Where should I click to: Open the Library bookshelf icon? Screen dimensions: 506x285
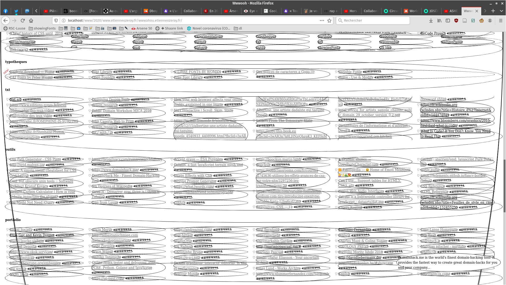(439, 21)
